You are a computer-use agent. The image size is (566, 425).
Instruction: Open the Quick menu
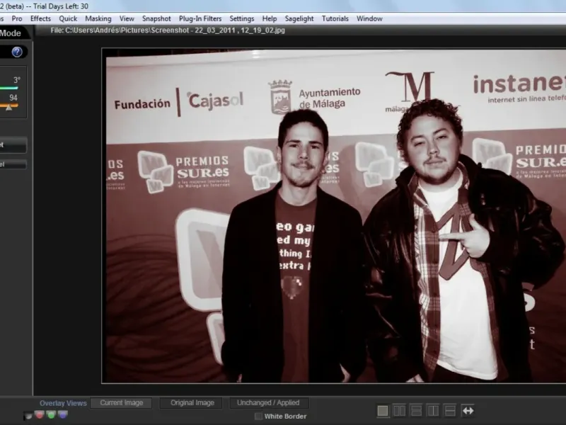click(68, 19)
